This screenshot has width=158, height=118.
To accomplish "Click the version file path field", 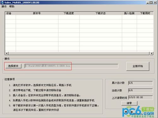I will pos(71,66).
